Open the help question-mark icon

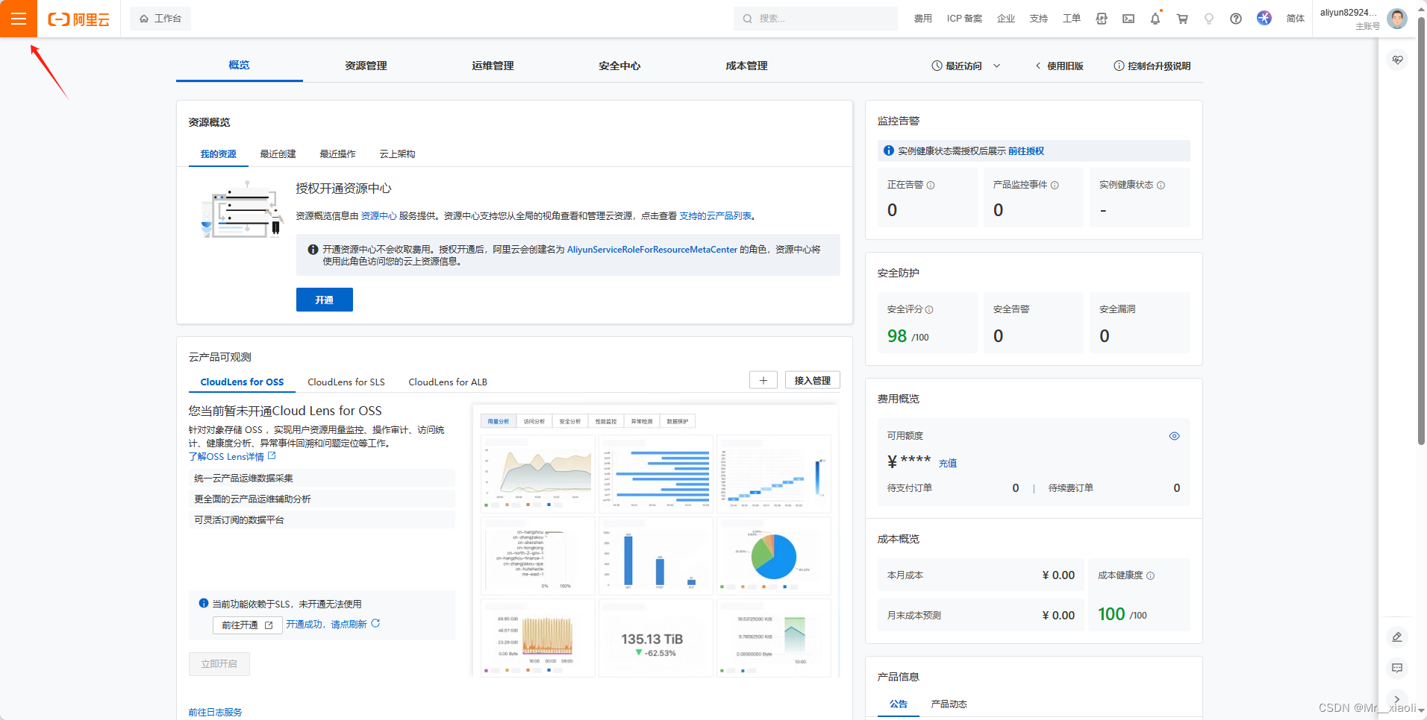click(x=1235, y=19)
